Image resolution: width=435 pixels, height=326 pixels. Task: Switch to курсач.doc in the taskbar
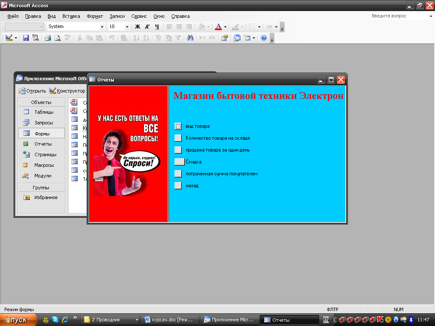coord(169,320)
